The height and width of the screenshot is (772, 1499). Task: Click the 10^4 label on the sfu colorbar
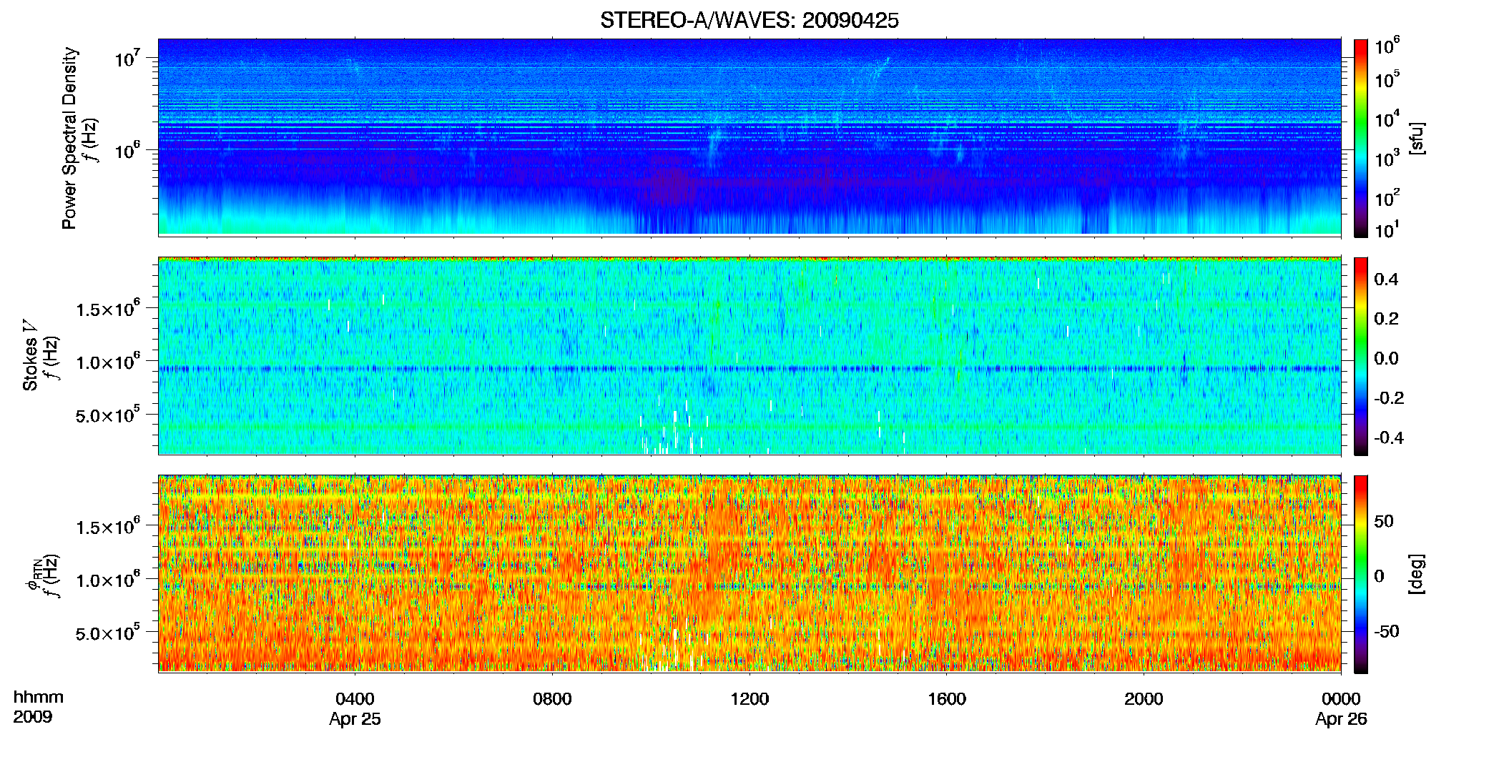tap(1387, 119)
